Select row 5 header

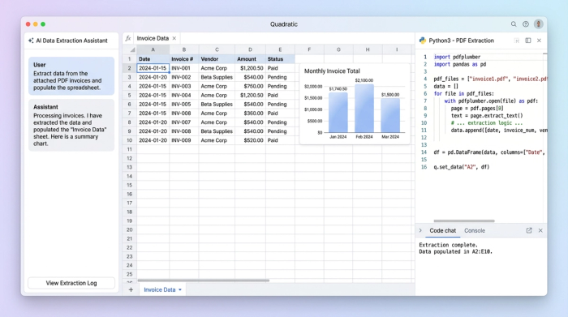(x=129, y=95)
